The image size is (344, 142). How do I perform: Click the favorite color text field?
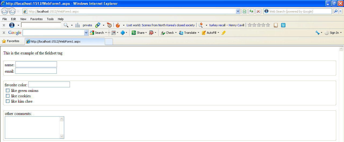49,84
